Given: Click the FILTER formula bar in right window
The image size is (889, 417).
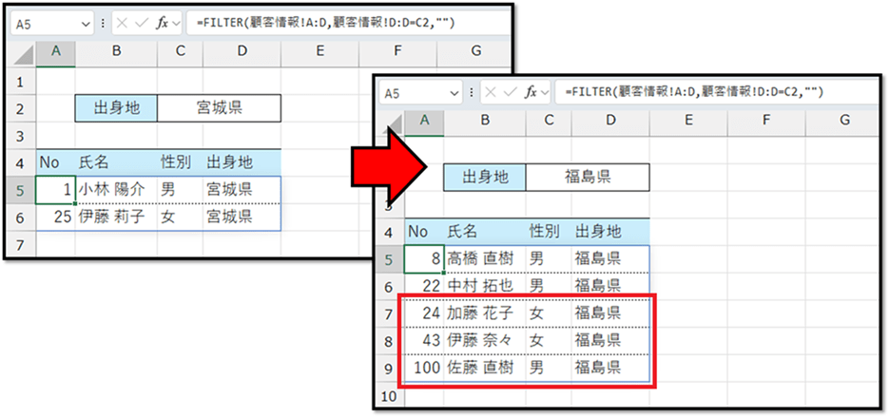Looking at the screenshot, I should click(x=704, y=92).
